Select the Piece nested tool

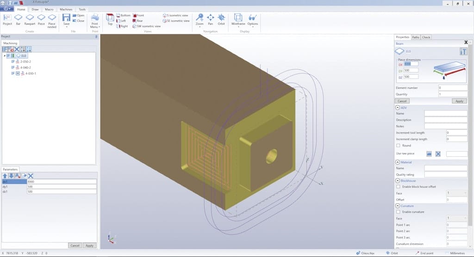tap(52, 19)
